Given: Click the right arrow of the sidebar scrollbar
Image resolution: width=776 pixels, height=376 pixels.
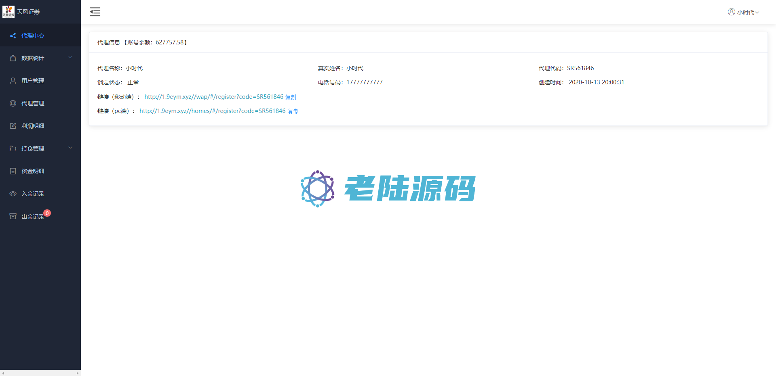Looking at the screenshot, I should tap(77, 373).
